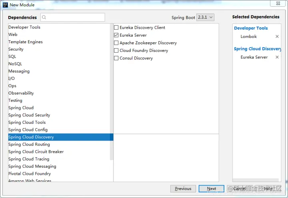Select Consul Discovery checkbox

point(116,58)
